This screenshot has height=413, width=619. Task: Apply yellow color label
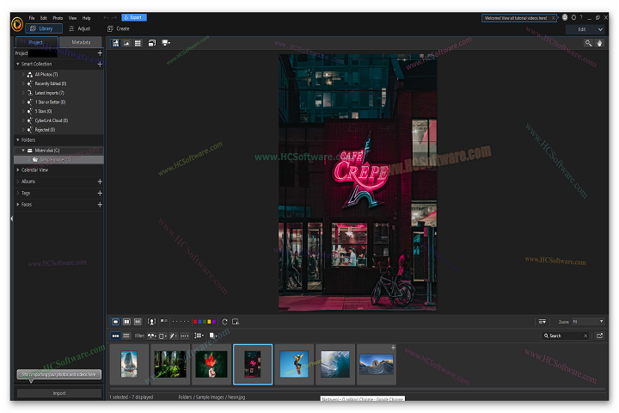click(209, 322)
